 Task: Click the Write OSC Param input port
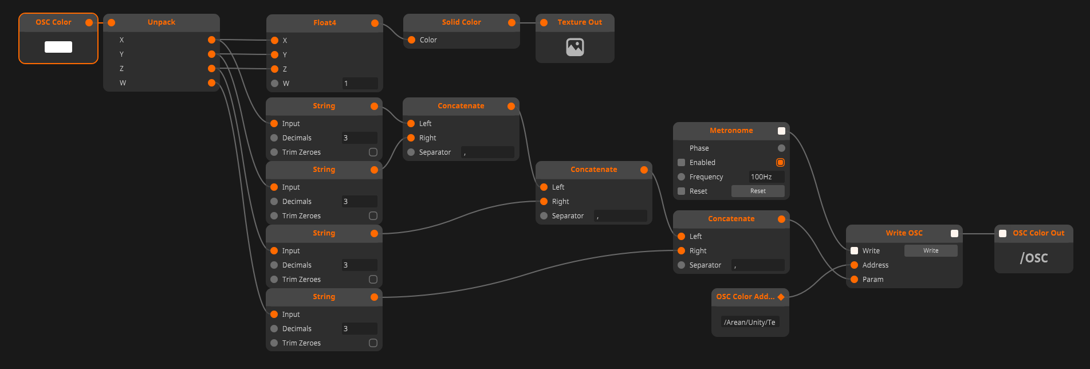tap(854, 280)
